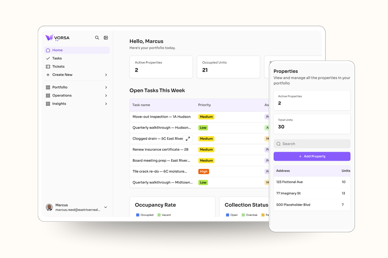Image resolution: width=388 pixels, height=258 pixels.
Task: Click the Add Property button
Action: 312,156
